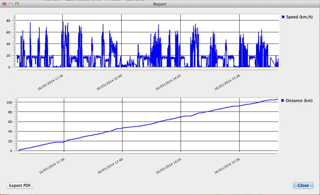This screenshot has height=195, width=320.
Task: Click the blue Distance legend swatch
Action: 282,101
